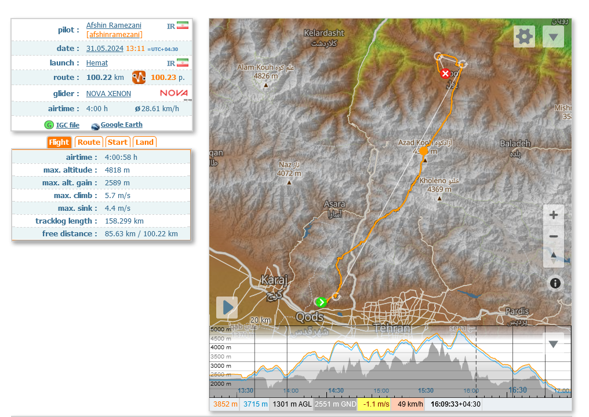Click the max. climb value 5.7 m/s
Image resolution: width=589 pixels, height=417 pixels.
tap(118, 196)
